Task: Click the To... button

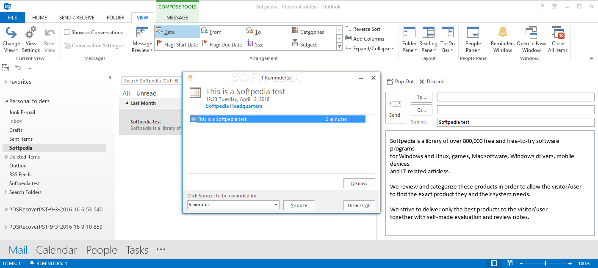Action: [421, 97]
